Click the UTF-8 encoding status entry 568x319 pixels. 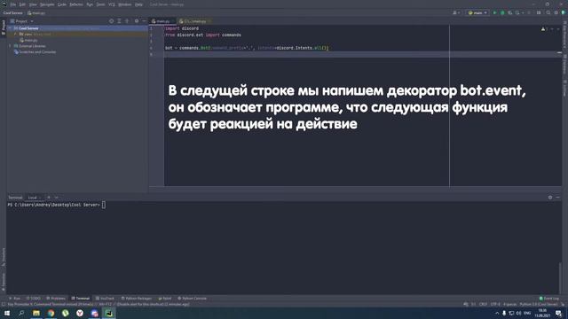tap(495, 304)
